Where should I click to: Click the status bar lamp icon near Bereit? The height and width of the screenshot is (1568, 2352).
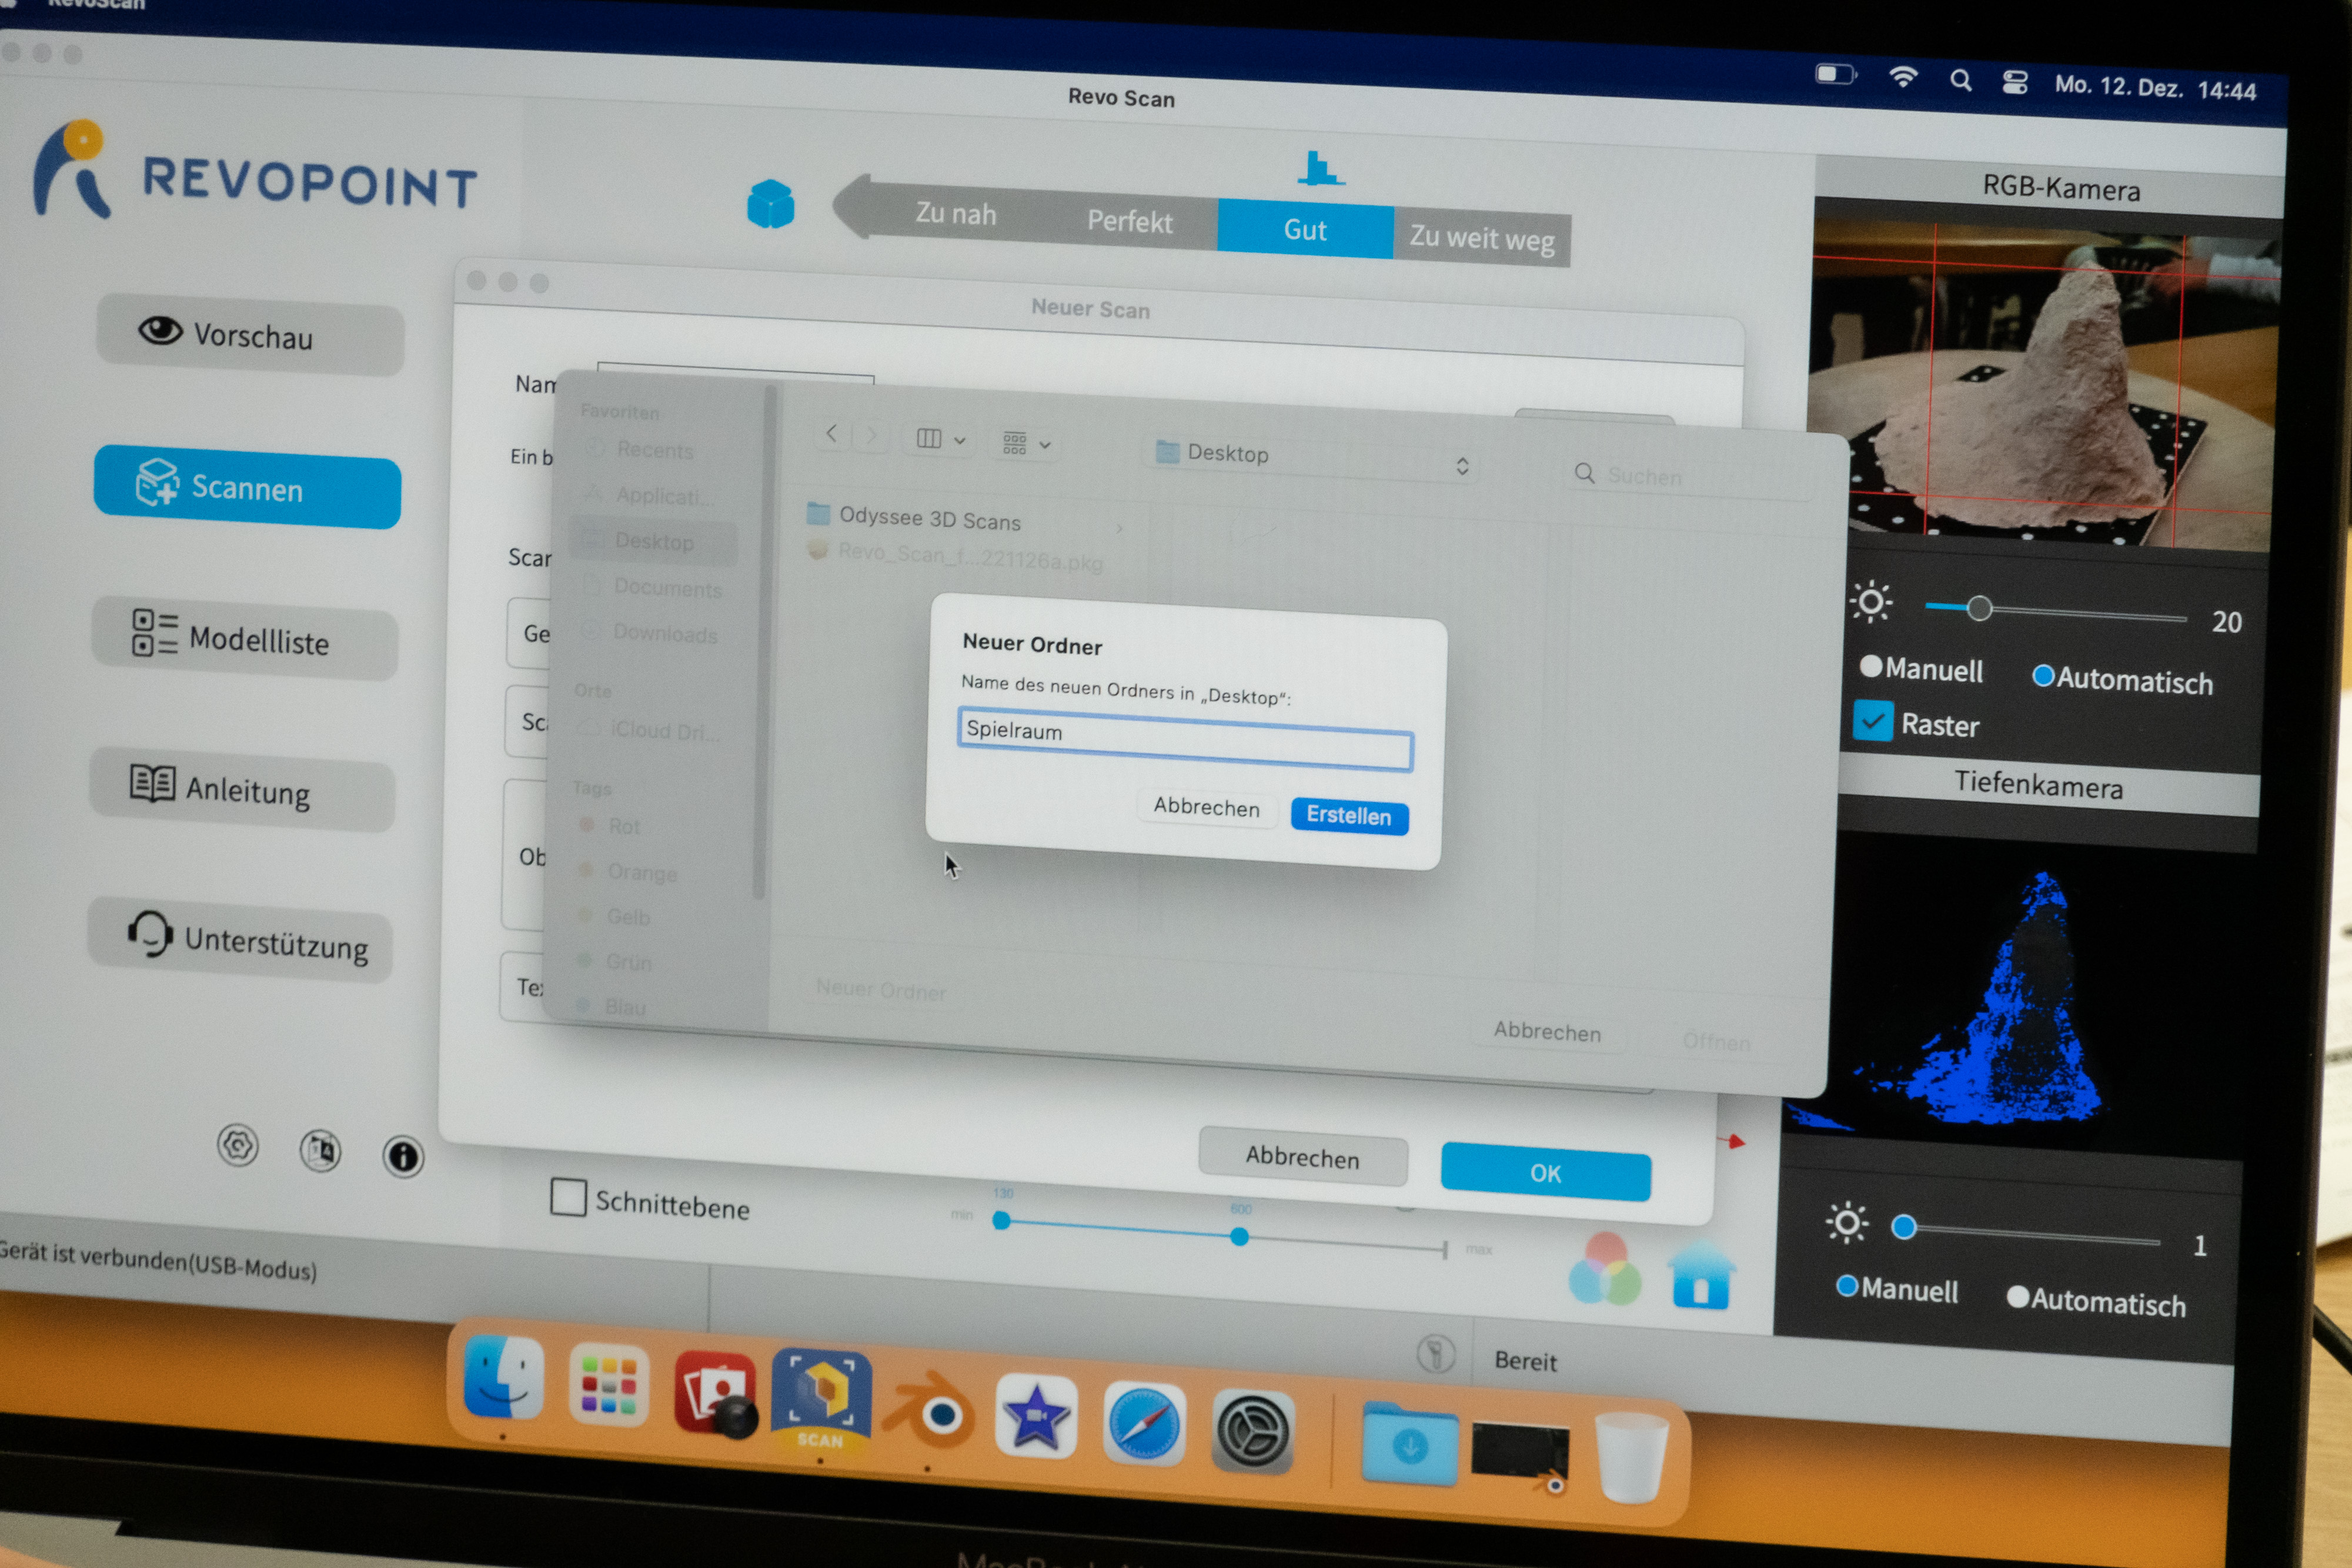coord(1436,1354)
